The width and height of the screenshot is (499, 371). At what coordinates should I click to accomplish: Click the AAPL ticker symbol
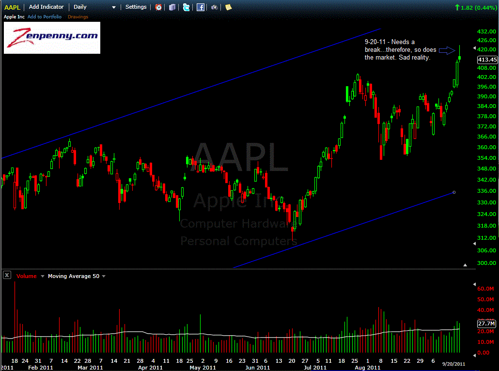12,7
